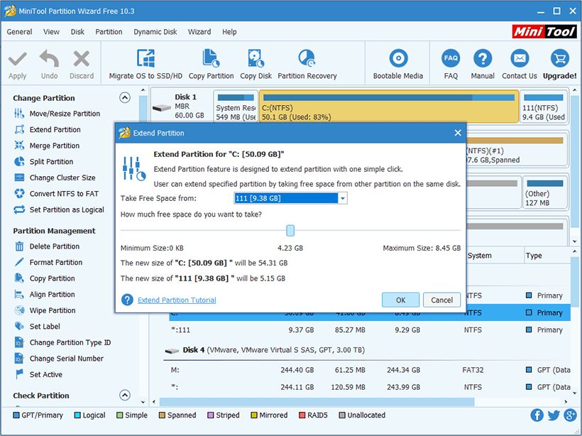This screenshot has height=436, width=582.
Task: Open the Dynamic Disk menu
Action: [155, 32]
